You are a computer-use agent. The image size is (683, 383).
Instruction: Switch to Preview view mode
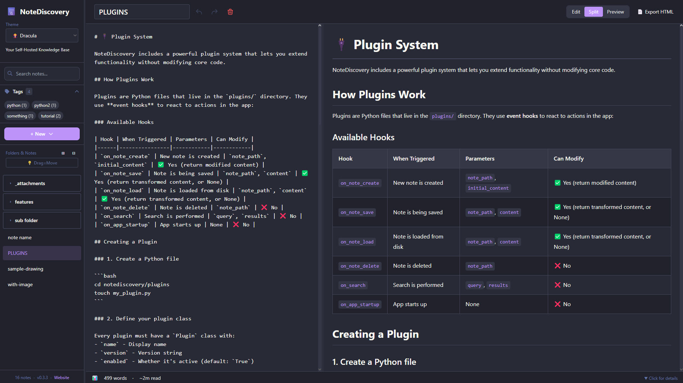pyautogui.click(x=615, y=12)
